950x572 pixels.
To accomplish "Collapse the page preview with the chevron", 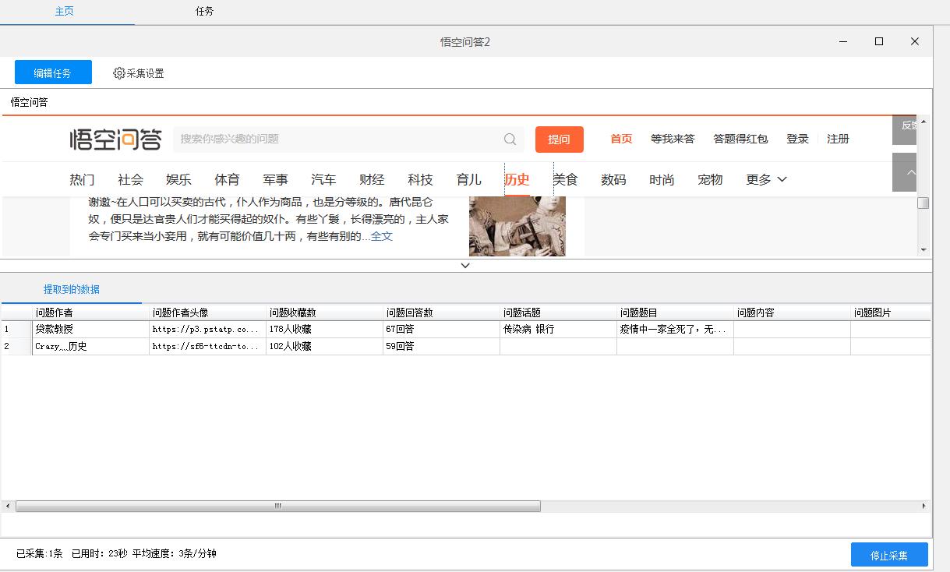I will (464, 265).
